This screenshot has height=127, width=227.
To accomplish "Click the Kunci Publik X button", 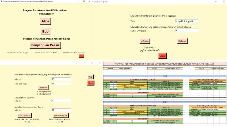I will (x=24, y=115).
